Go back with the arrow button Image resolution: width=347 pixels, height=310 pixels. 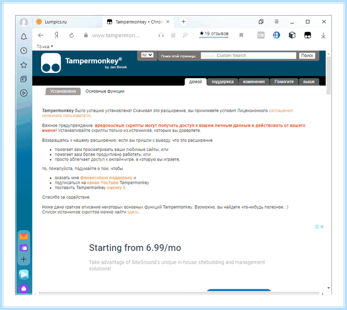point(40,35)
